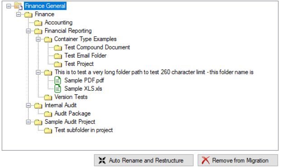The width and height of the screenshot is (281, 167).
Task: Click the Test Email Folder folder icon
Action: [x=58, y=56]
